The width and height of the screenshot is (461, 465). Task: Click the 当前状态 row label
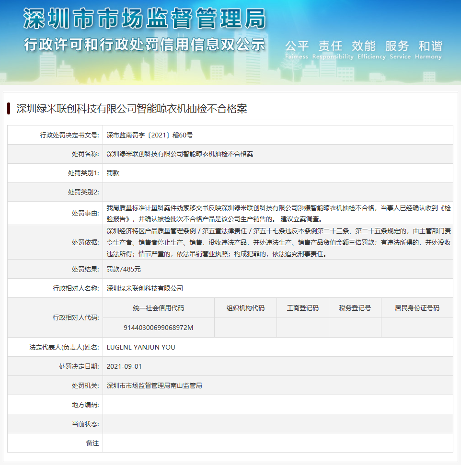point(85,424)
